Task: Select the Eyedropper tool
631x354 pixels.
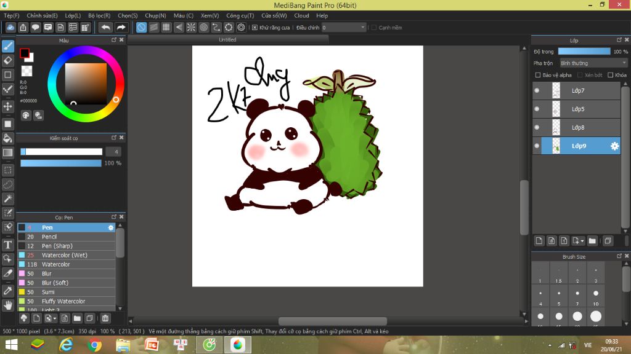Action: pos(7,291)
